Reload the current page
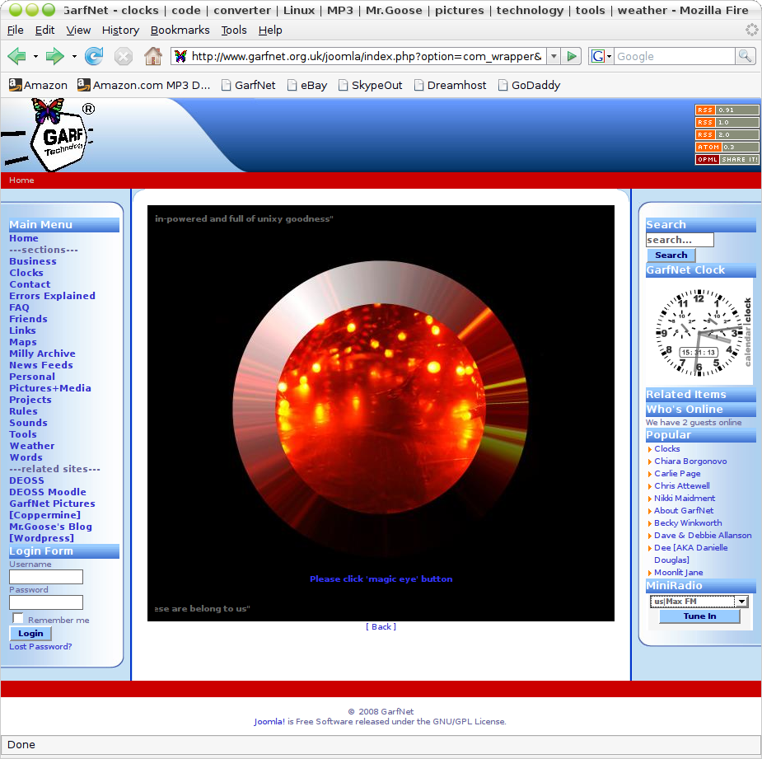The width and height of the screenshot is (762, 759). point(94,56)
